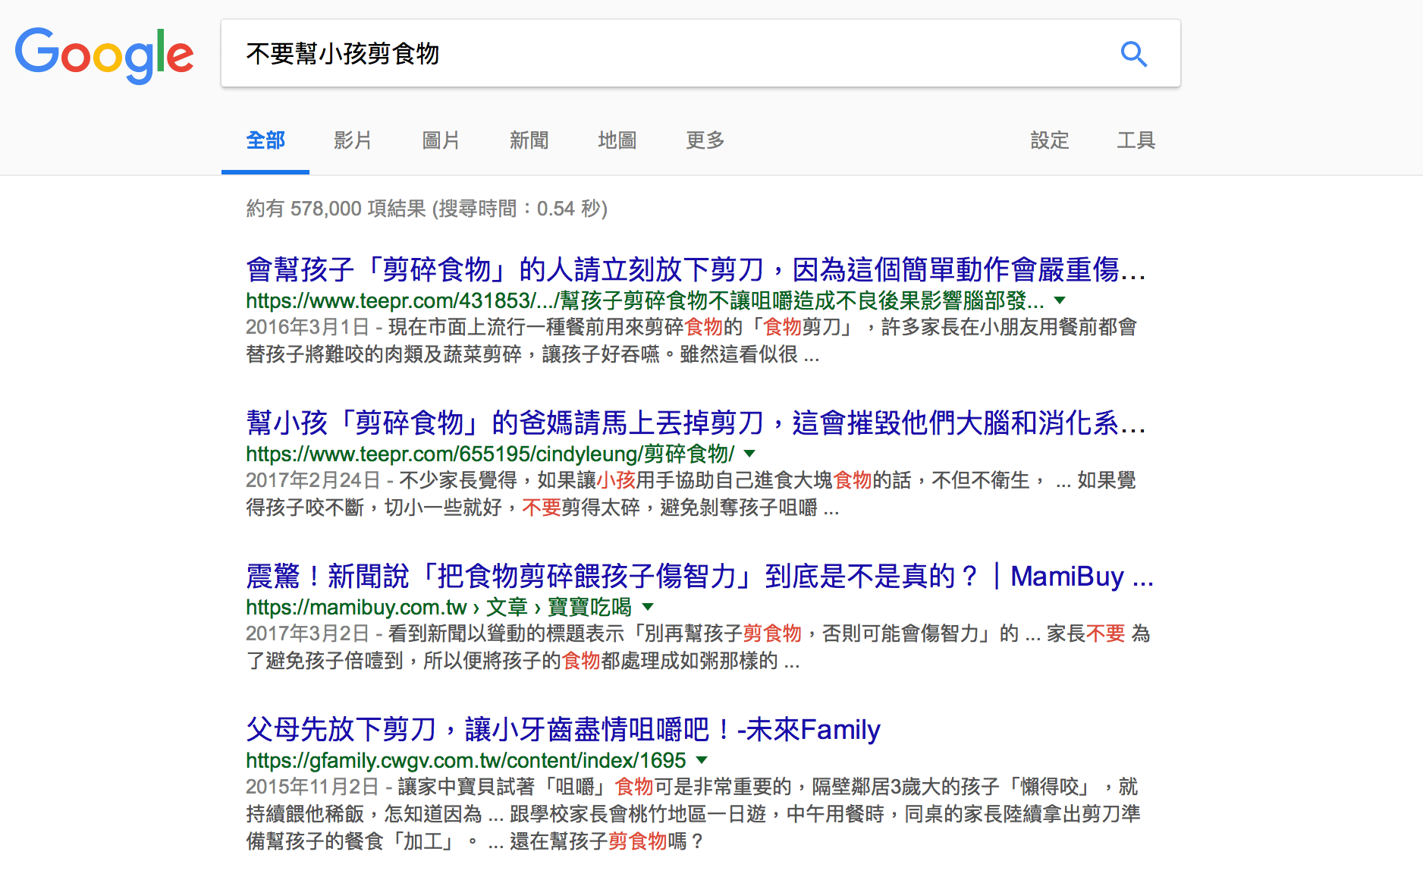The height and width of the screenshot is (877, 1423).
Task: Click the blue magnifying glass search icon
Action: [1133, 54]
